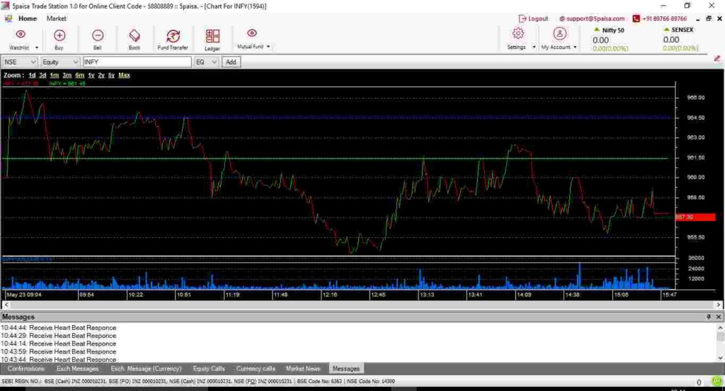Set chart zoom to 1m
Image resolution: width=725 pixels, height=391 pixels.
[x=54, y=75]
